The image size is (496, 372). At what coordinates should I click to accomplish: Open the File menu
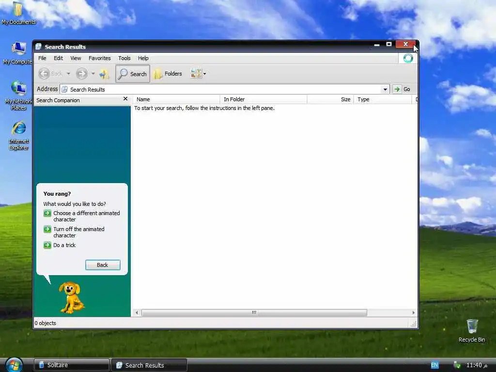click(x=42, y=58)
